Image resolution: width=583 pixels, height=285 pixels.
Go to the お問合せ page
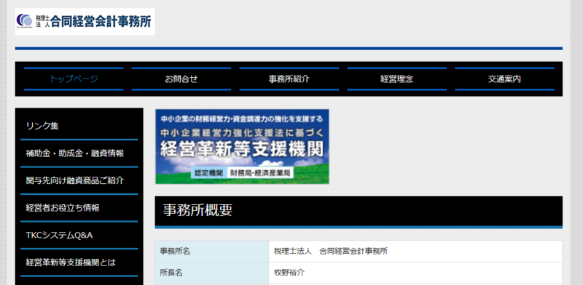(x=181, y=79)
